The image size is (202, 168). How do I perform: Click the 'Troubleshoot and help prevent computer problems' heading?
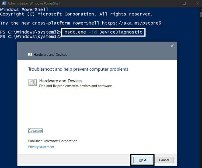tap(78, 69)
